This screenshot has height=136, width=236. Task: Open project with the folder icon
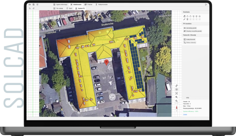point(30,5)
